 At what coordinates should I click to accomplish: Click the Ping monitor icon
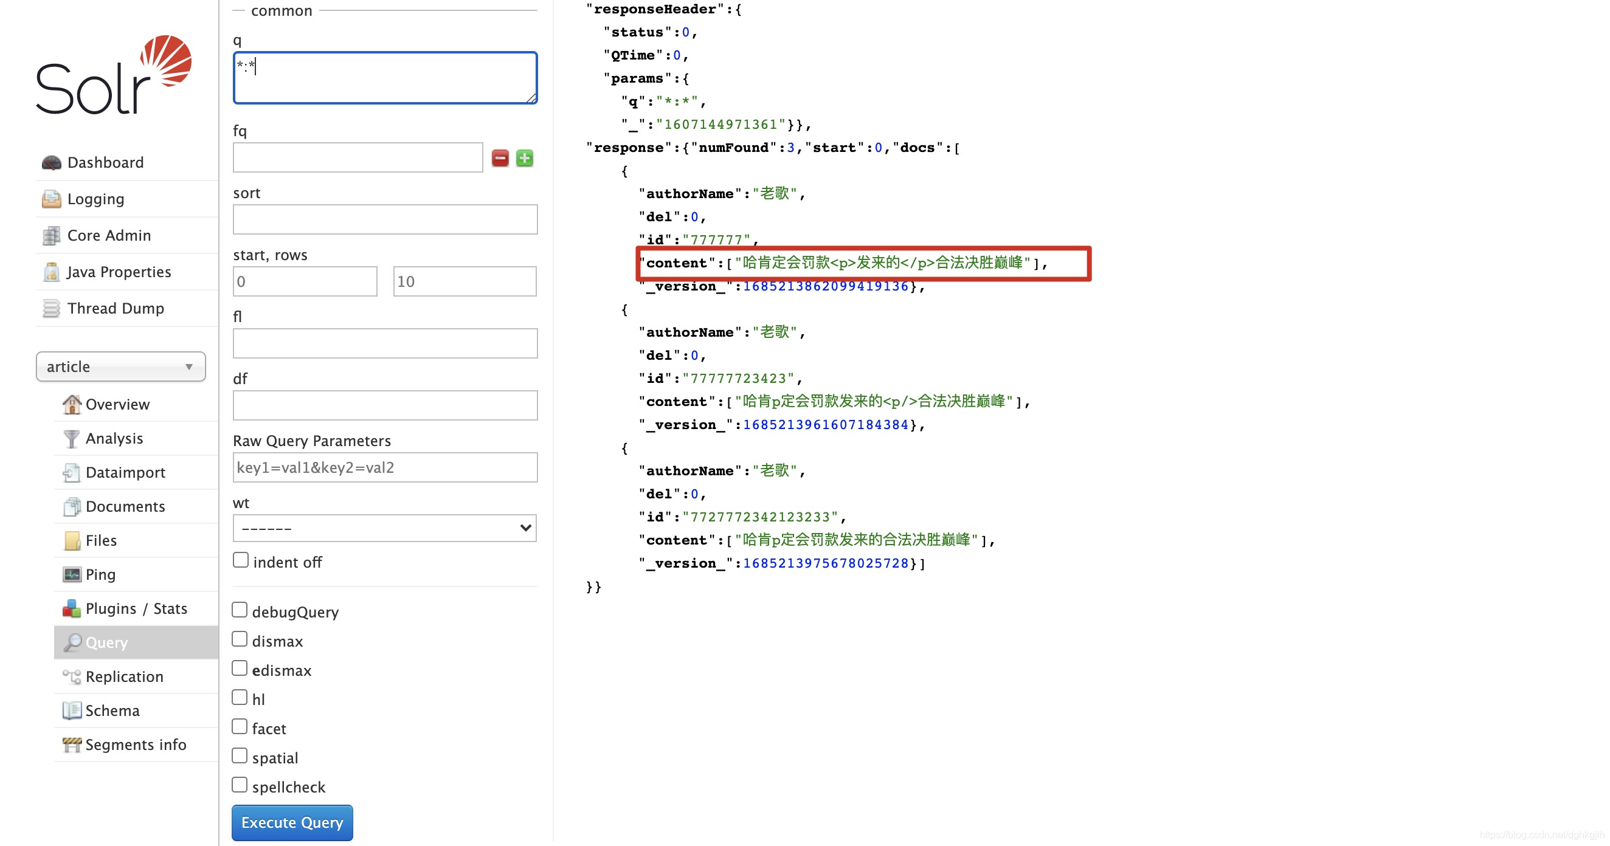(x=72, y=574)
